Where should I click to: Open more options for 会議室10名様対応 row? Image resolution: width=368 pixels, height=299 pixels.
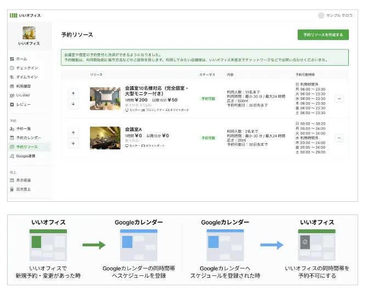[339, 99]
